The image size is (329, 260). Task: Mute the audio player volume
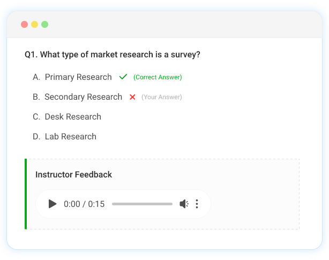coord(184,204)
